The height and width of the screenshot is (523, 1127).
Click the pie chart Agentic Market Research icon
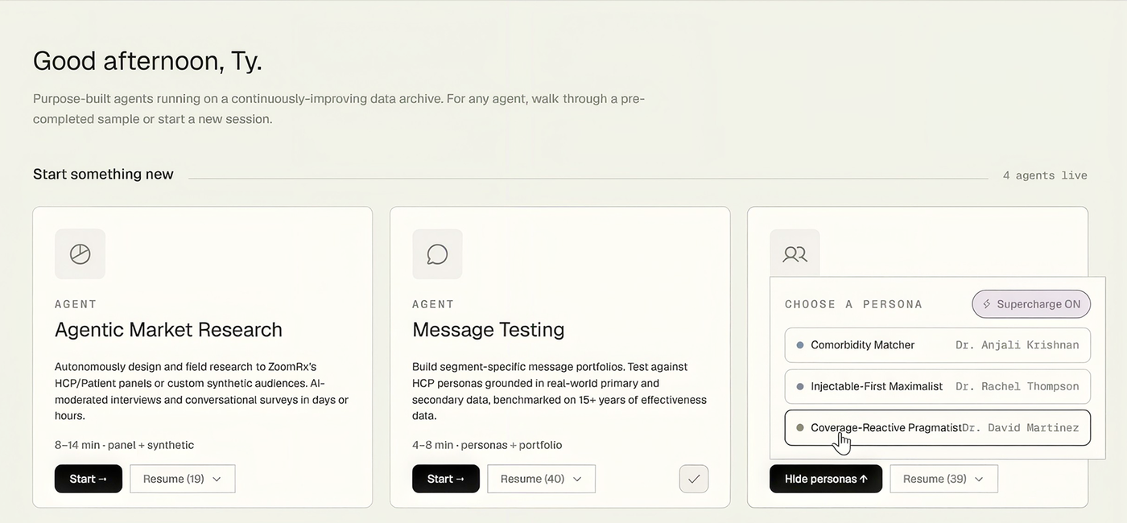80,254
